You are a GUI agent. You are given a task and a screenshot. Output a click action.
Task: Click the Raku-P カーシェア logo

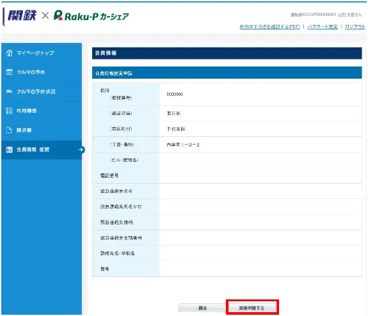pyautogui.click(x=91, y=16)
